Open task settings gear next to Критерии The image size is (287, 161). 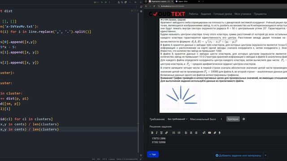[x=244, y=119]
